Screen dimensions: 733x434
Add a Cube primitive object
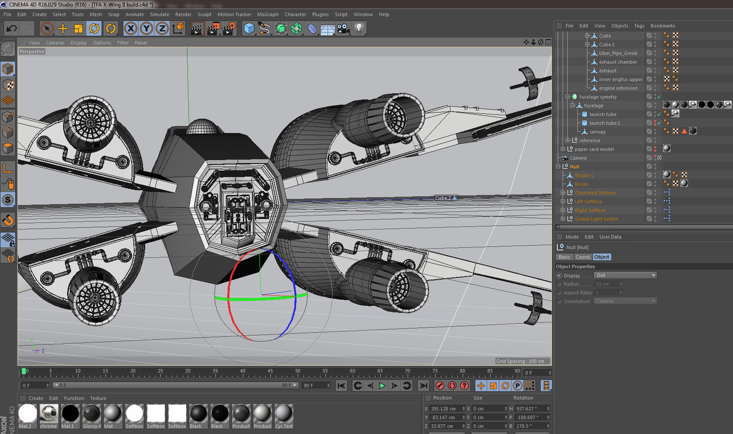click(249, 28)
